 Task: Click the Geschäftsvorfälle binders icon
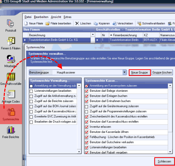[11, 77]
